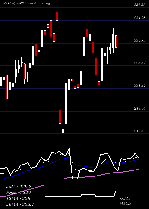Viewport: 149px width, 209px height.
Task: Click the 225.57 price level label
Action: coord(139,63)
